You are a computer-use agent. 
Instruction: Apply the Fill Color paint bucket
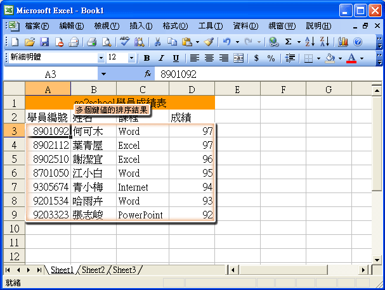(x=330, y=58)
